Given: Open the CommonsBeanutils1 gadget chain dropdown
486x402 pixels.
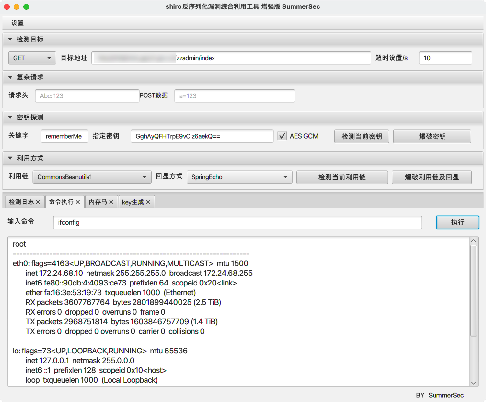Looking at the screenshot, I should coord(92,177).
